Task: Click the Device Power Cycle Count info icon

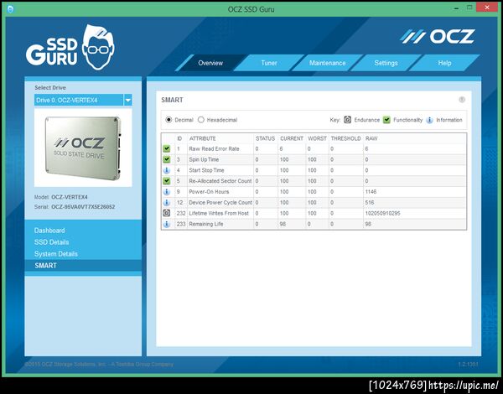Action: click(x=167, y=203)
